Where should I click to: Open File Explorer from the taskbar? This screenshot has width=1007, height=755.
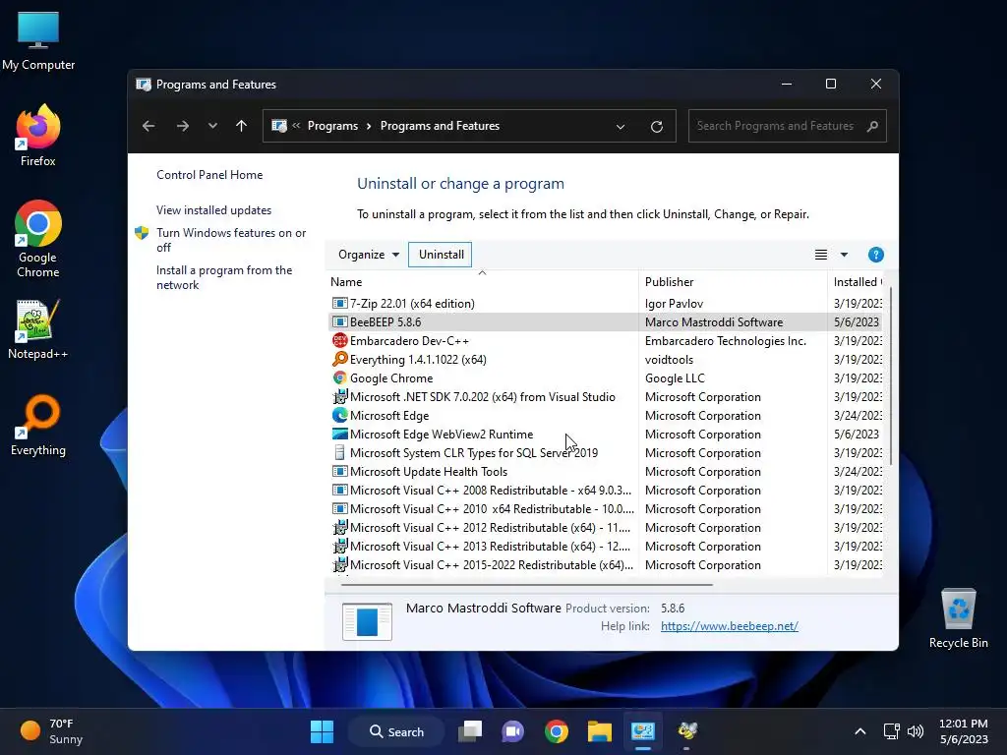click(x=599, y=731)
